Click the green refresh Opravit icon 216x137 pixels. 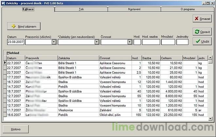click(196, 32)
